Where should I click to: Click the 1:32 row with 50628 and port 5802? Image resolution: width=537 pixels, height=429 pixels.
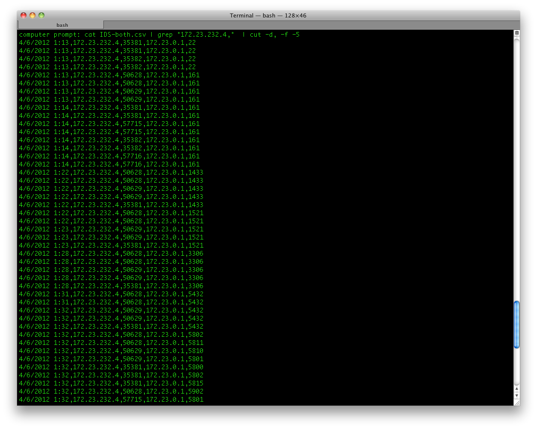pyautogui.click(x=111, y=335)
